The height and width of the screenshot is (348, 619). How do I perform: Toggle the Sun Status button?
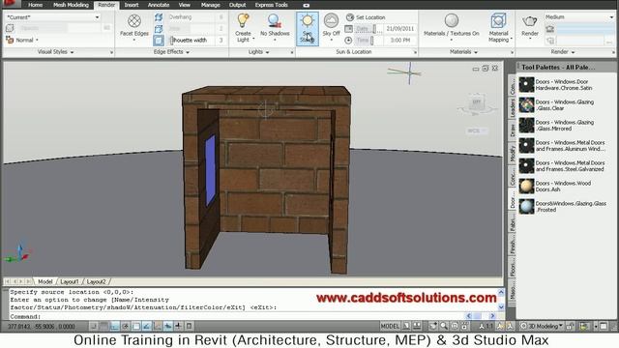point(308,28)
